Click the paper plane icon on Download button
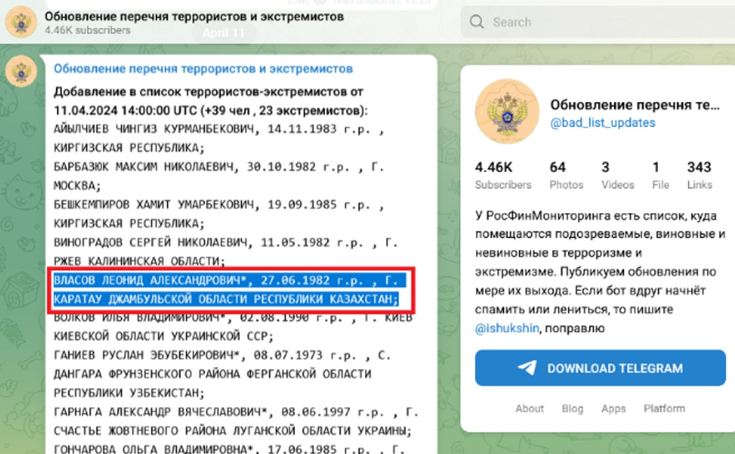The height and width of the screenshot is (454, 735). (527, 368)
